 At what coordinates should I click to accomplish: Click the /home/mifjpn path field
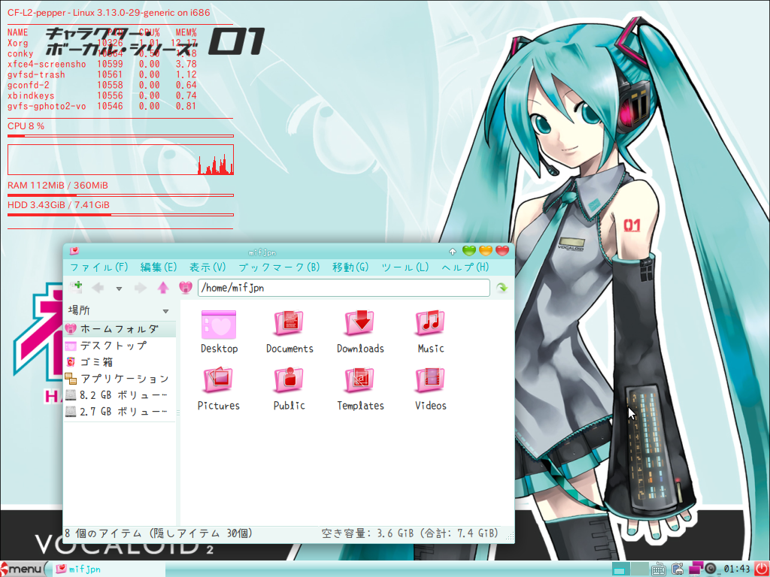[344, 288]
